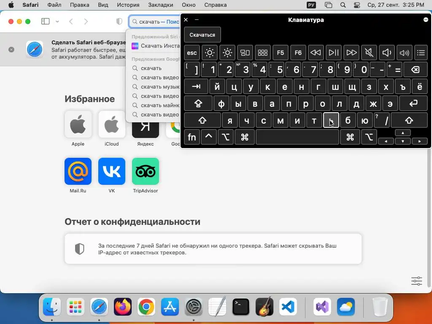Tap the mute volume key
This screenshot has width=432, height=324.
[369, 53]
